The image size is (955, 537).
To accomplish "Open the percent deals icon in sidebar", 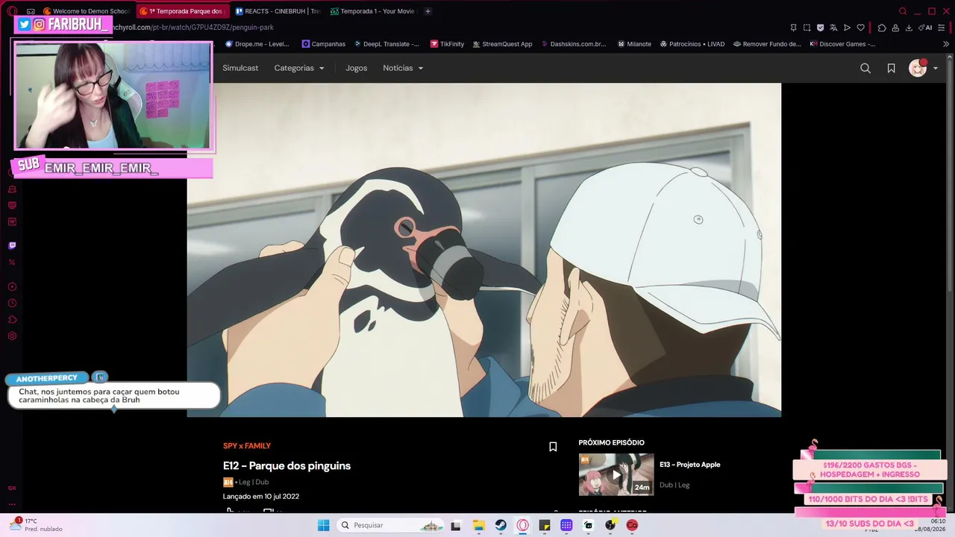I will coord(12,262).
